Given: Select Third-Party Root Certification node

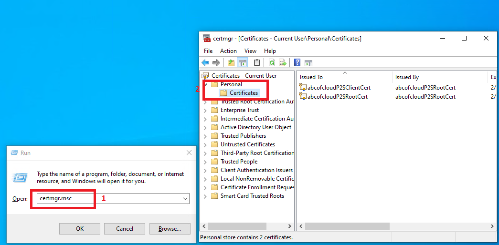Looking at the screenshot, I should pyautogui.click(x=257, y=153).
